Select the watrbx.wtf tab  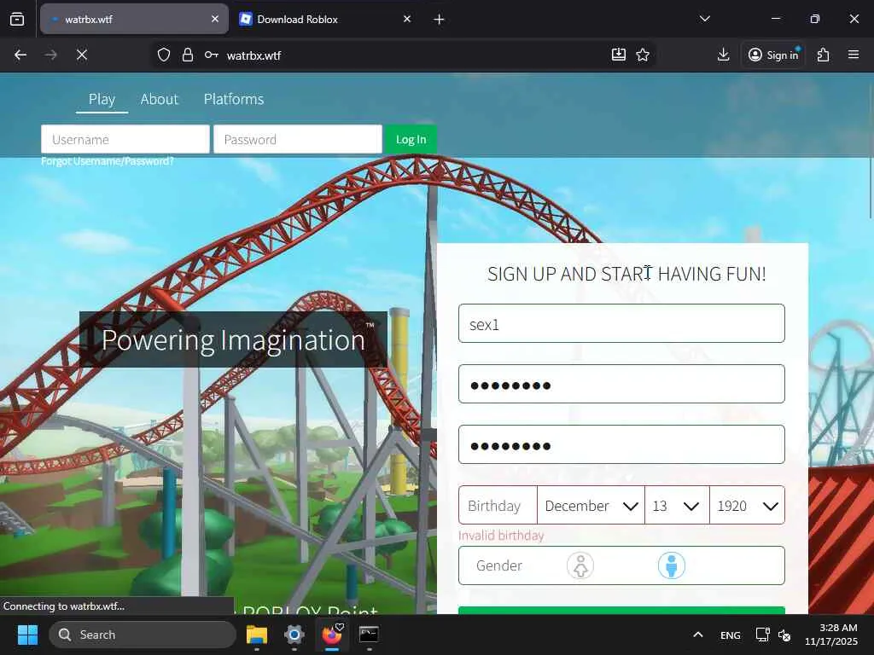click(x=134, y=19)
